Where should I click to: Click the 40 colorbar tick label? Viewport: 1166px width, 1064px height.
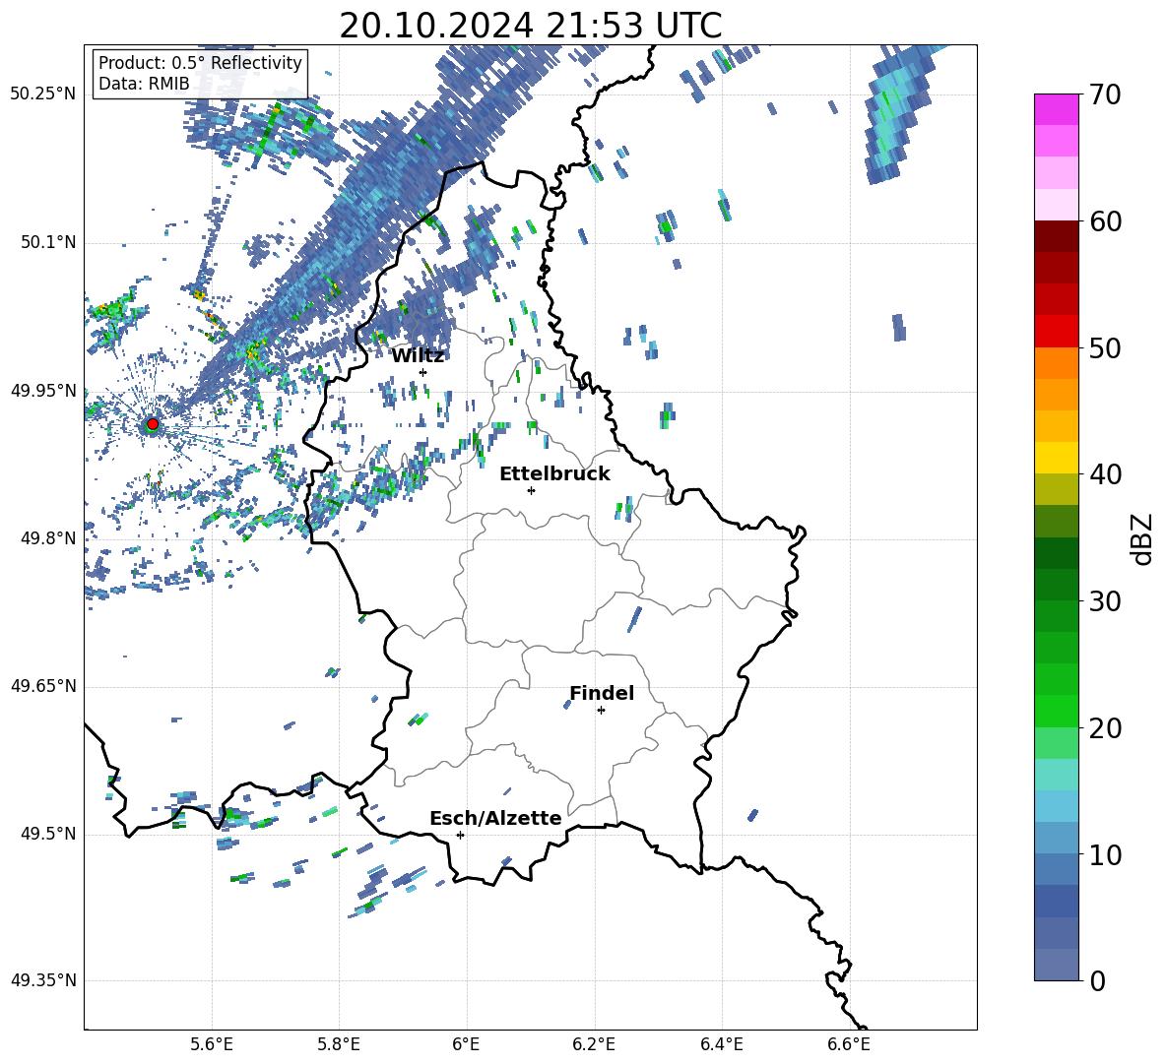point(1104,474)
